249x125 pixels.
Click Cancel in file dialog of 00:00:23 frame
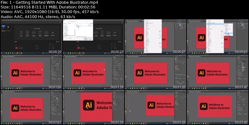pos(90,39)
